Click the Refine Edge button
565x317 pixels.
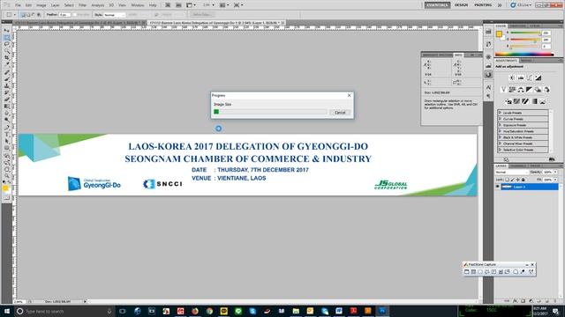coord(201,15)
